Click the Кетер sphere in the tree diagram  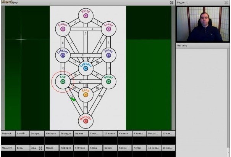point(86,16)
